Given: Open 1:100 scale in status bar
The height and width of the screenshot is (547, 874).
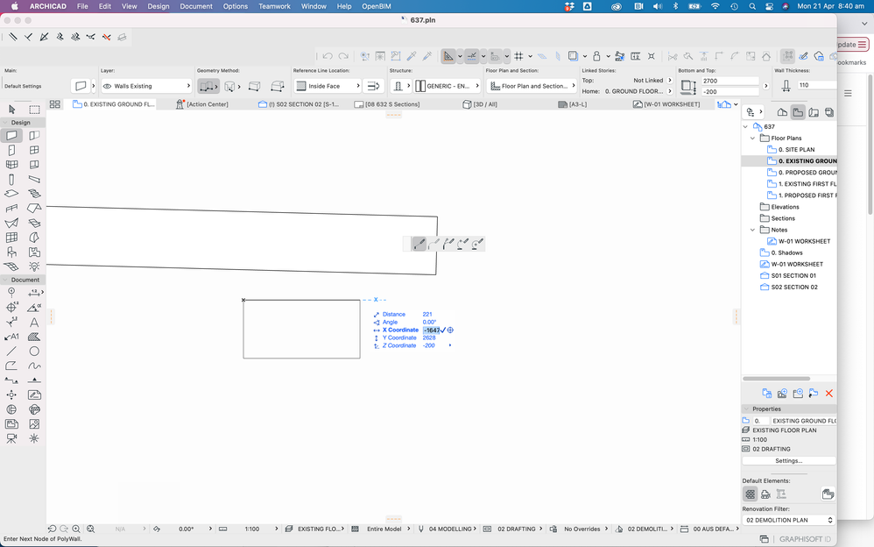Looking at the screenshot, I should coord(252,529).
